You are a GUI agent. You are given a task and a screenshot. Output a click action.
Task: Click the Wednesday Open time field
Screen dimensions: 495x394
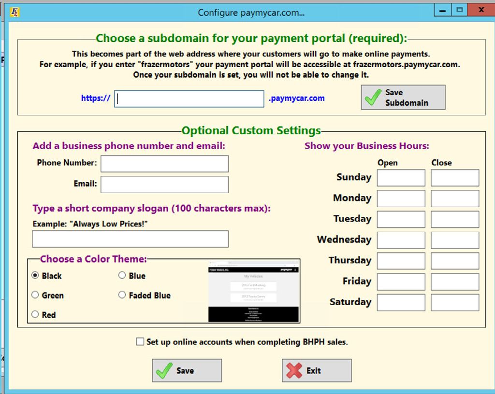[x=401, y=240]
